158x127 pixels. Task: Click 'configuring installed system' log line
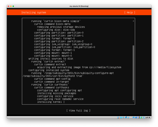tap(49, 70)
